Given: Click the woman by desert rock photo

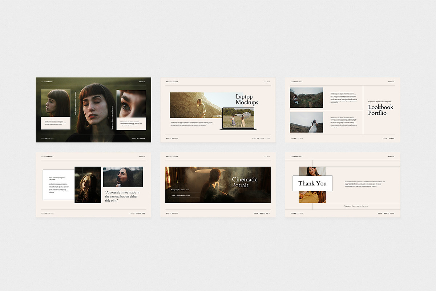Looking at the screenshot, I should 196,105.
